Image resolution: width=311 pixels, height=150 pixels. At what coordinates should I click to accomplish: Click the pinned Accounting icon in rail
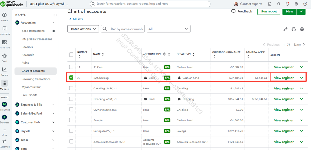coord(4,104)
